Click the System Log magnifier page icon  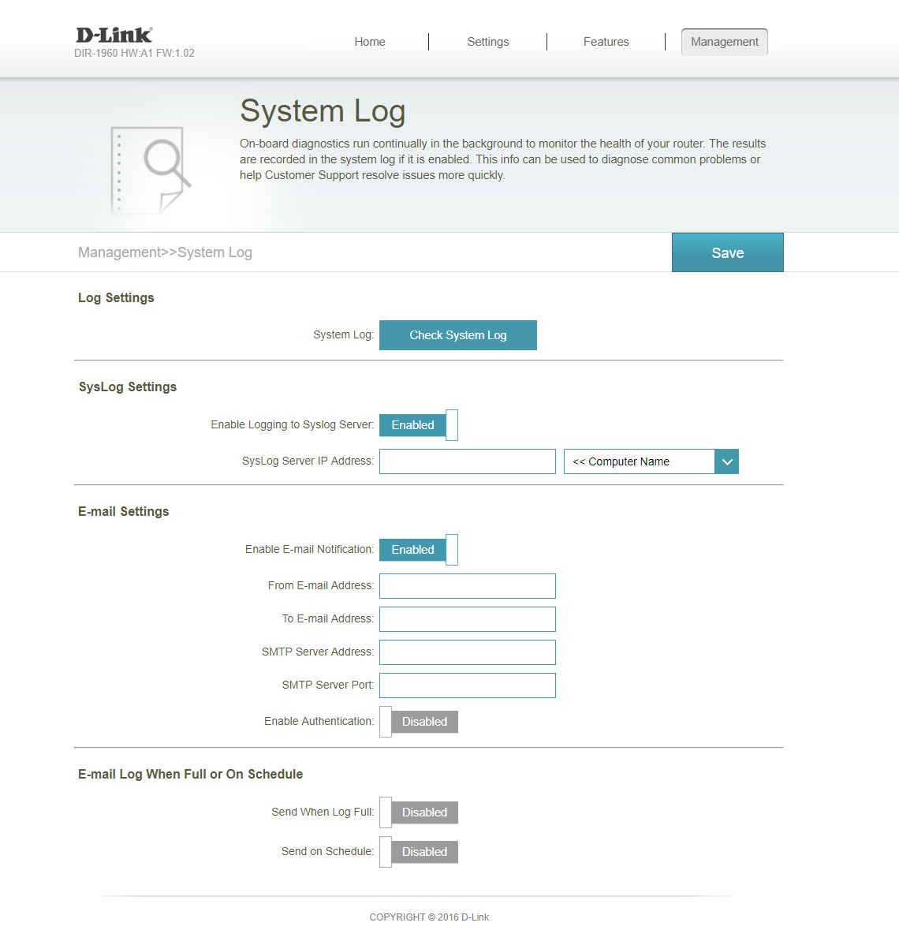coord(151,170)
